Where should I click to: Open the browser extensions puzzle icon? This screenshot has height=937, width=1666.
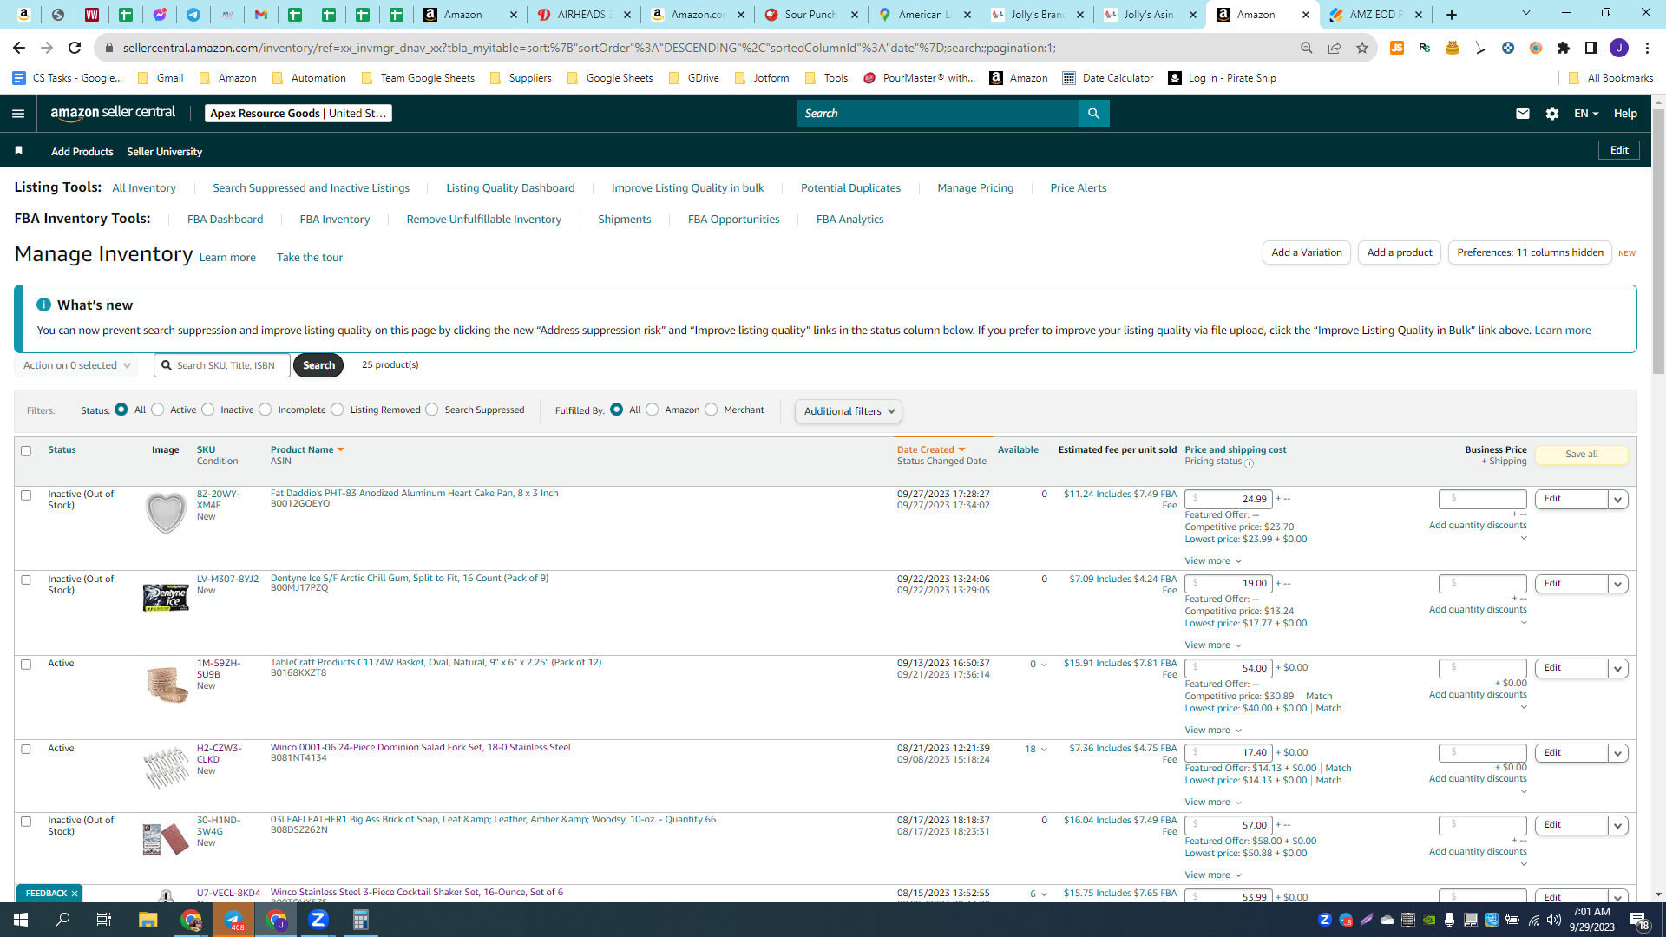point(1564,48)
